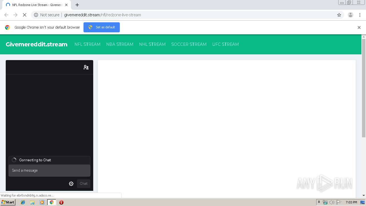The image size is (366, 206).
Task: Click the vertical page scrollbar thumb
Action: [x=364, y=88]
